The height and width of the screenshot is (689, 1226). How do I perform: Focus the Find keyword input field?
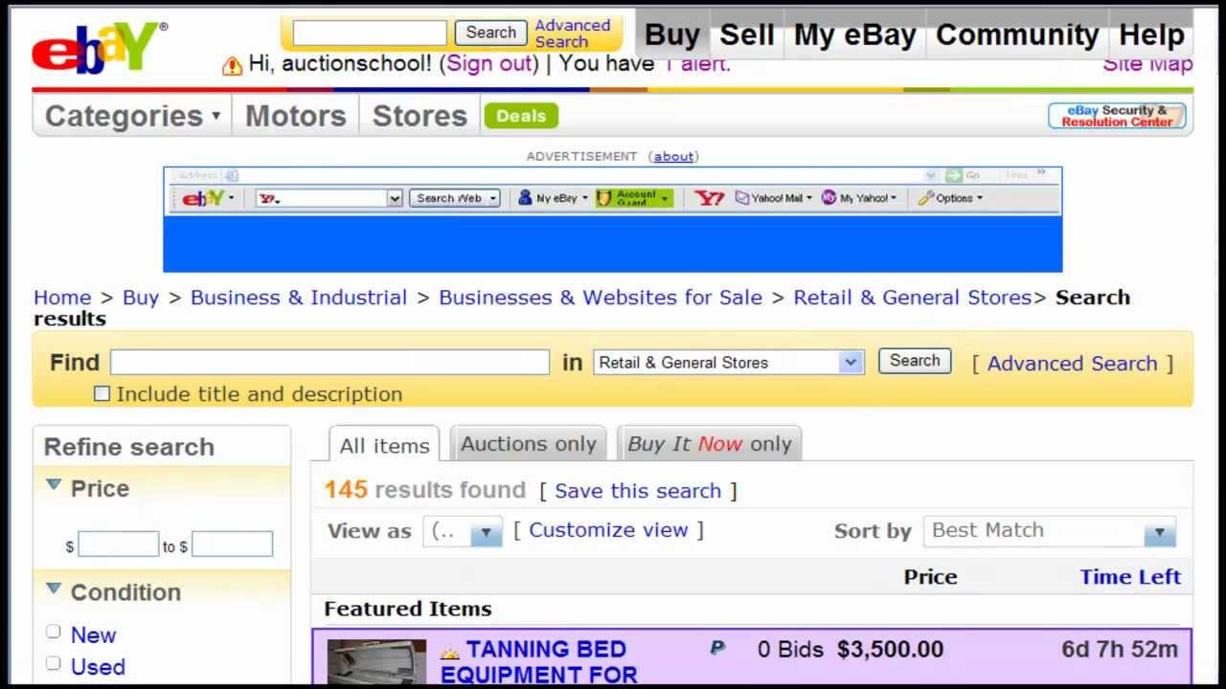coord(329,362)
